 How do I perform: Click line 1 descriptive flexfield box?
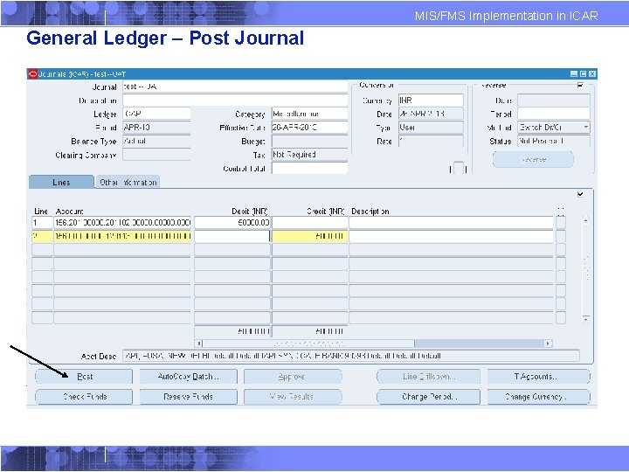(x=561, y=222)
